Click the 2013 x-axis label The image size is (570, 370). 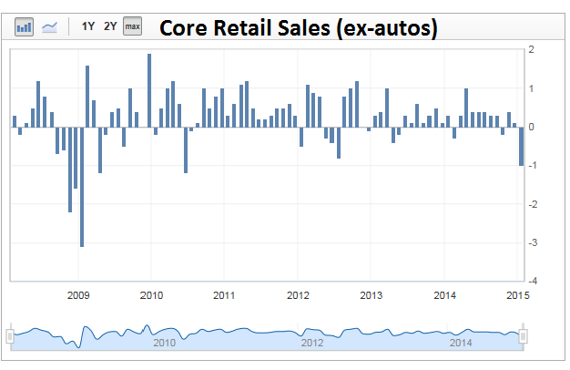371,295
